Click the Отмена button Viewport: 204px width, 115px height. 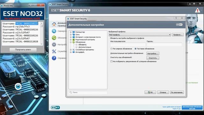(163, 92)
